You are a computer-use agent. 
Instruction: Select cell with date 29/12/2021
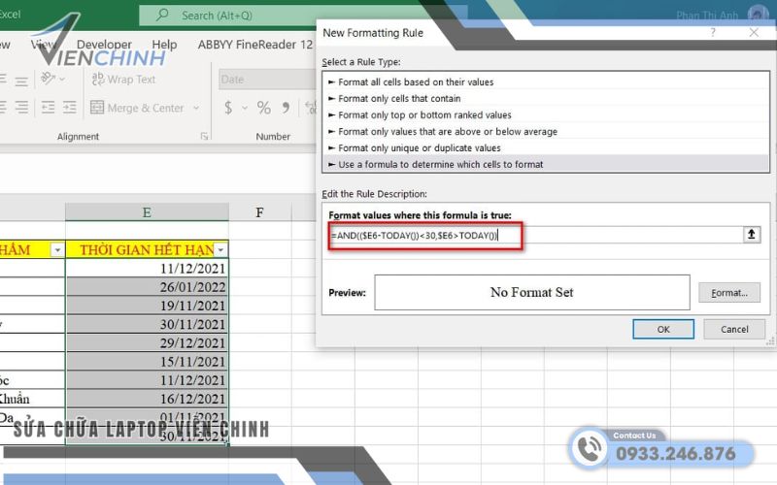[x=147, y=343]
